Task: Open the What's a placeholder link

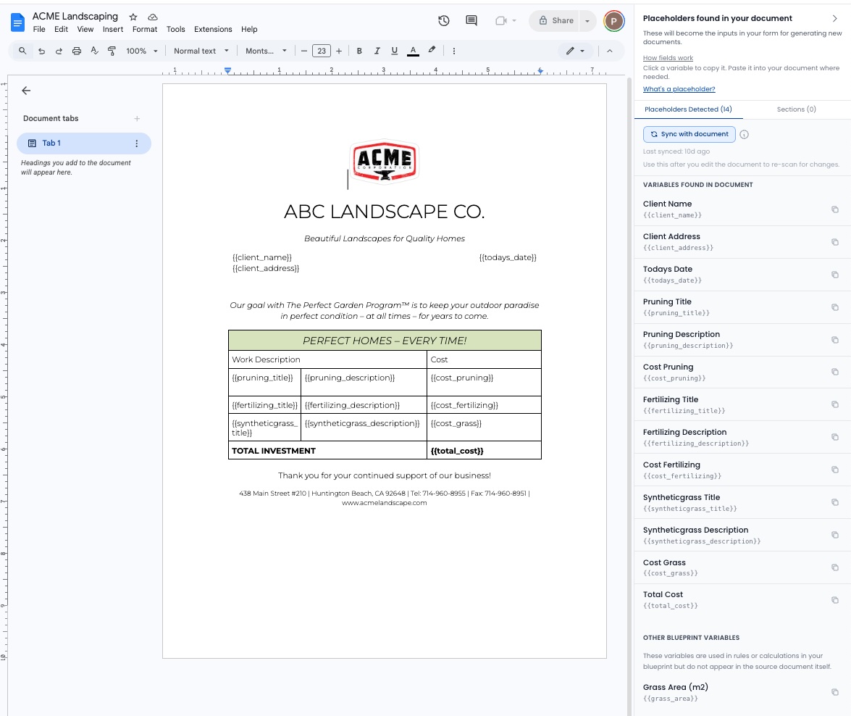Action: [x=679, y=89]
